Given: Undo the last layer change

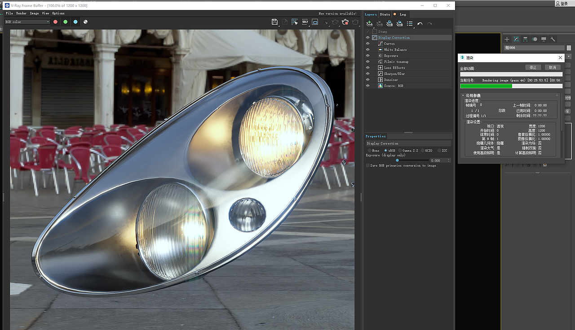Looking at the screenshot, I should [420, 24].
